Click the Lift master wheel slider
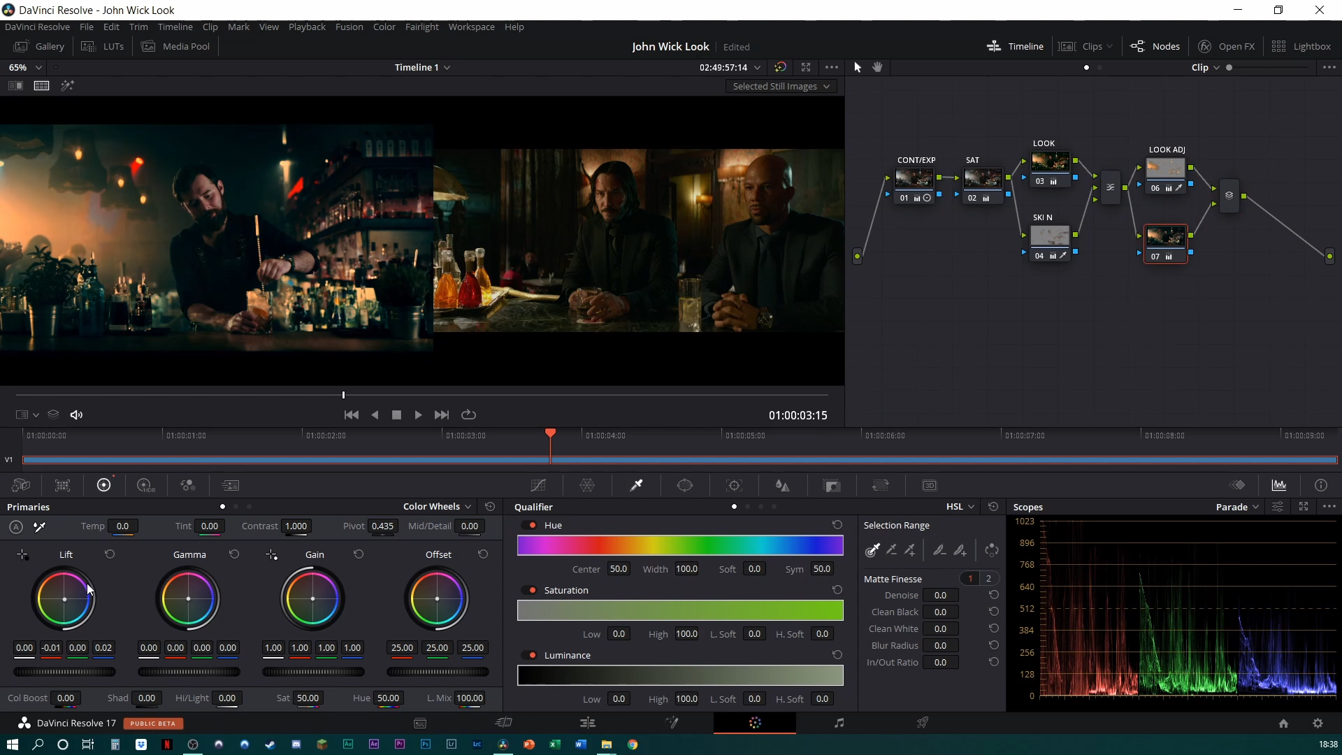Viewport: 1342px width, 755px height. pos(64,672)
